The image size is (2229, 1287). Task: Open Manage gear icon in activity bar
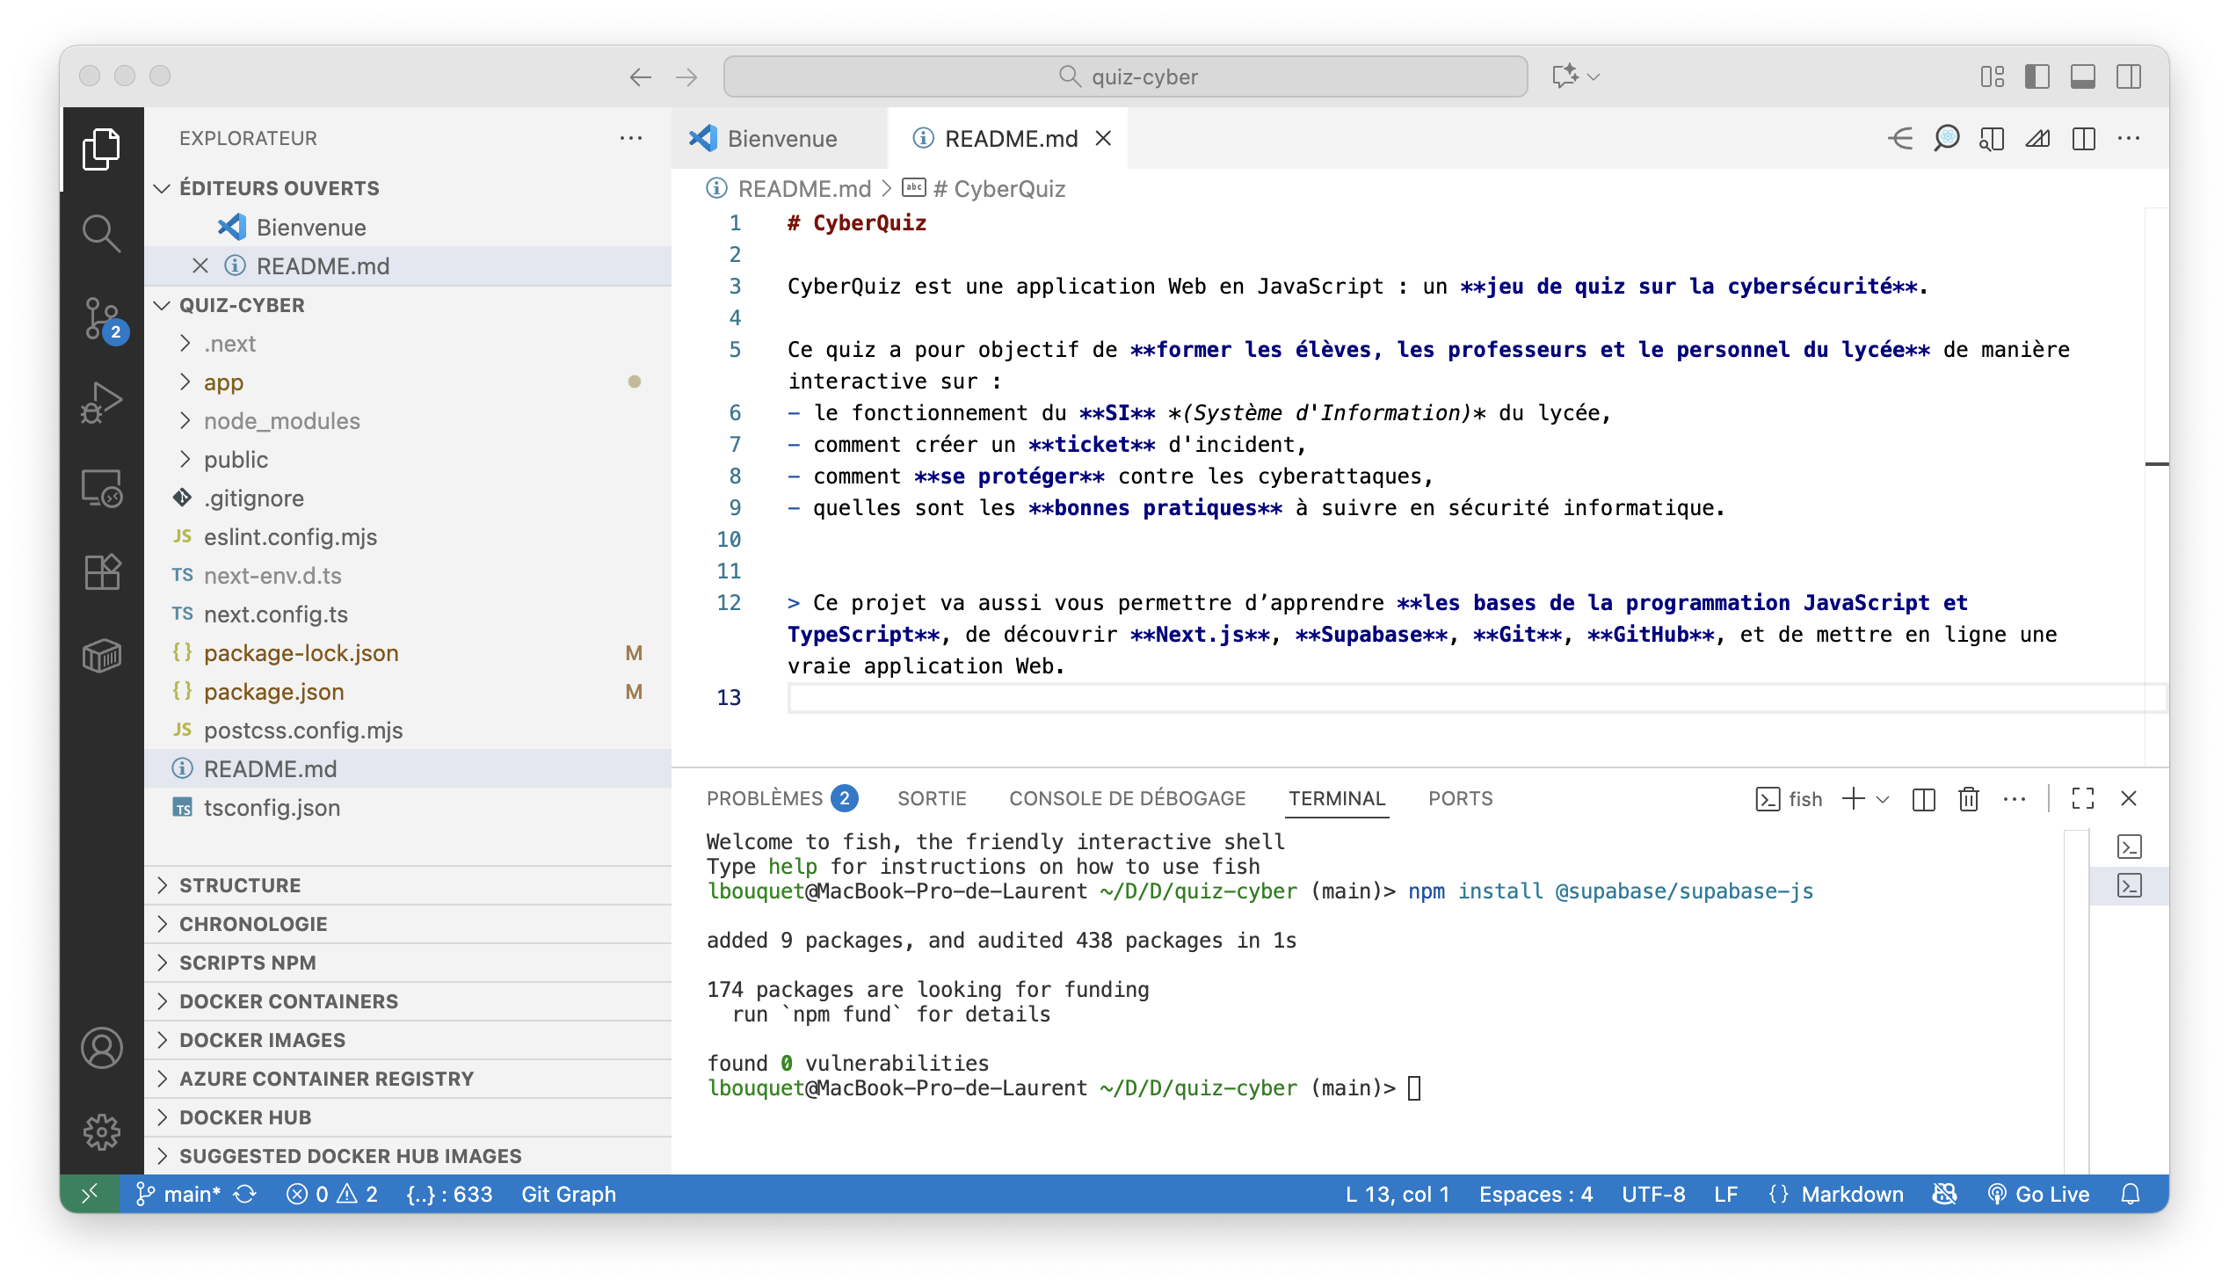(102, 1131)
